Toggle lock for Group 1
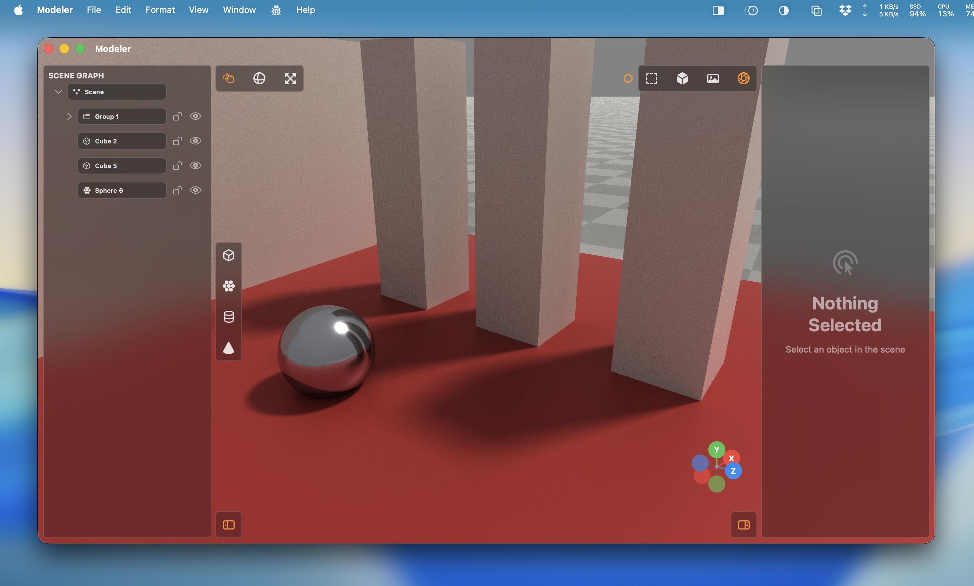Viewport: 974px width, 586px height. [177, 116]
